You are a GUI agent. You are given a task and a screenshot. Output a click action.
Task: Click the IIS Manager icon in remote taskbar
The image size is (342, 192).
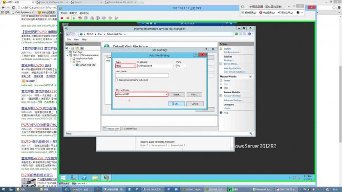pos(106,178)
